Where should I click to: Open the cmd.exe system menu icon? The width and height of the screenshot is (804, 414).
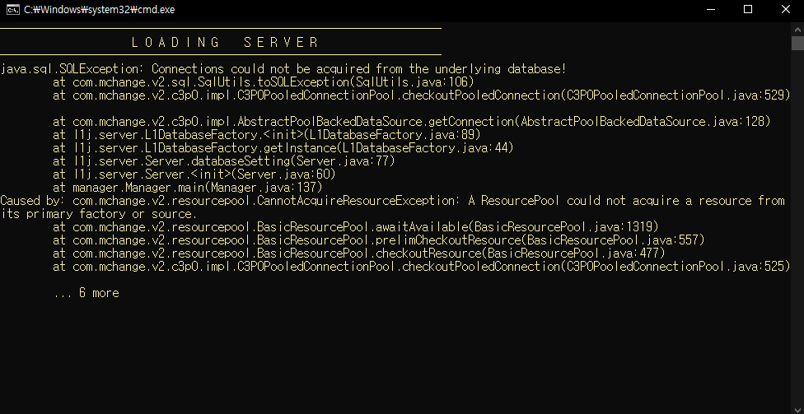[x=13, y=9]
